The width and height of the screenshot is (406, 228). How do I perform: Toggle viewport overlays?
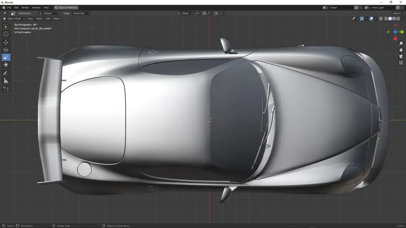click(x=371, y=19)
